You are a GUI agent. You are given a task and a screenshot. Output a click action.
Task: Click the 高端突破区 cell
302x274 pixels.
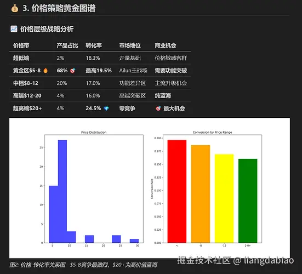[133, 96]
